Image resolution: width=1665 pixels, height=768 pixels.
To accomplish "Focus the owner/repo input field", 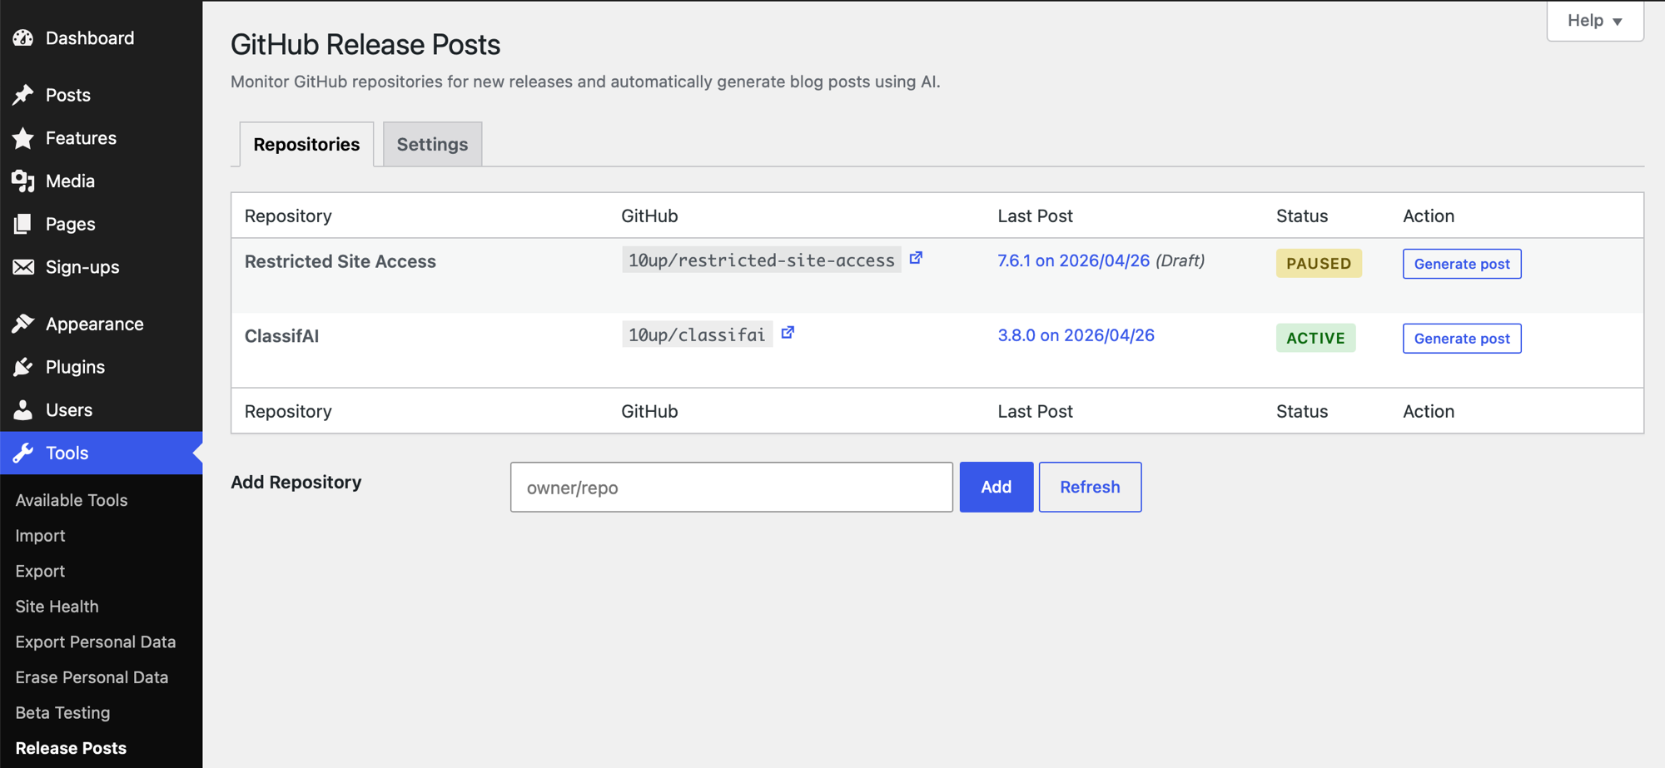I will point(732,487).
